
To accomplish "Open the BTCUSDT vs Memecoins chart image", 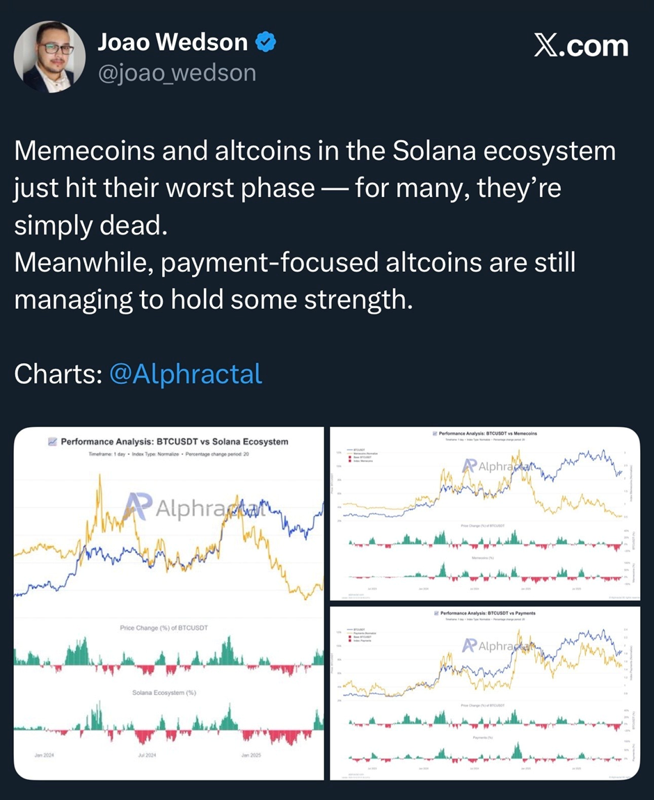I will (484, 513).
